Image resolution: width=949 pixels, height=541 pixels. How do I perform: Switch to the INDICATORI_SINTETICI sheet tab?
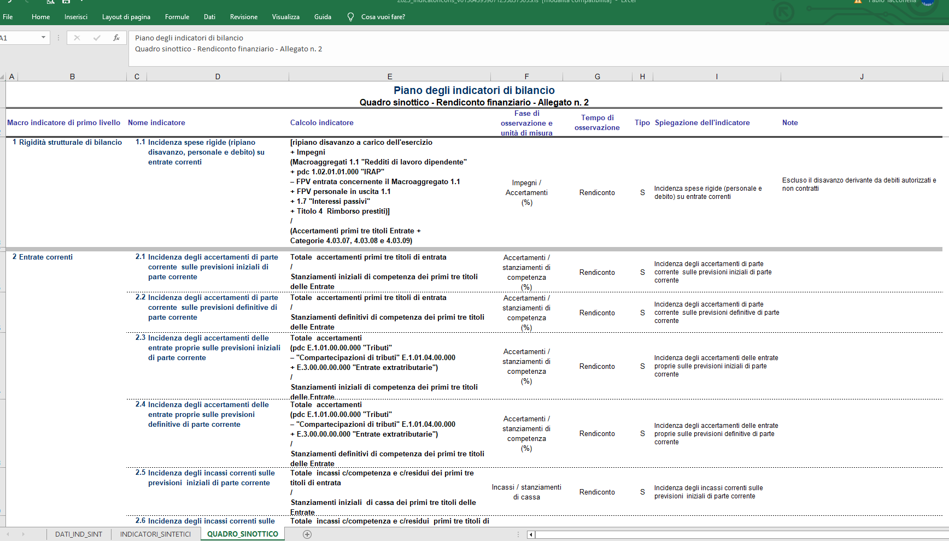(155, 534)
